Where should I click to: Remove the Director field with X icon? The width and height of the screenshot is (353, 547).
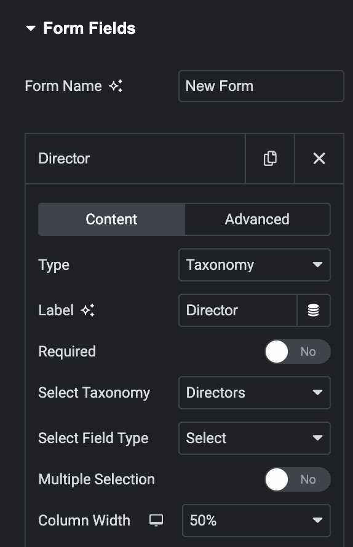pyautogui.click(x=319, y=159)
